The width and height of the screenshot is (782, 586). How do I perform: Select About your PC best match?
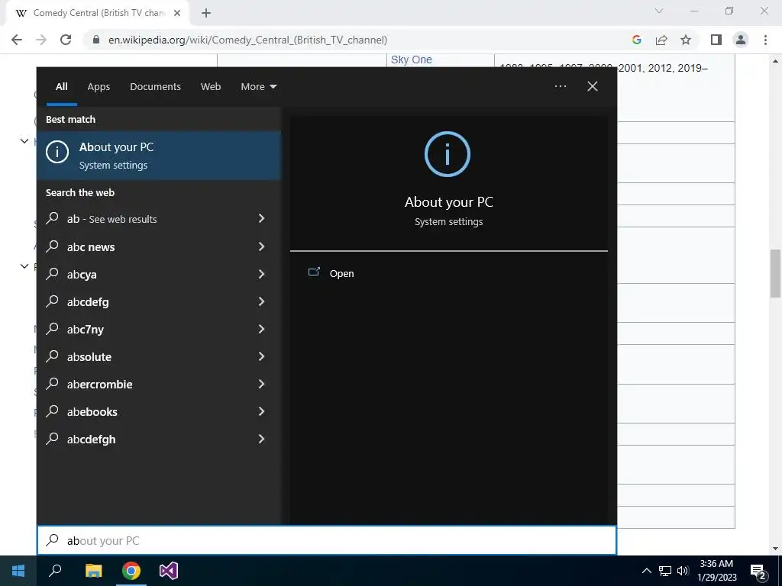click(159, 156)
